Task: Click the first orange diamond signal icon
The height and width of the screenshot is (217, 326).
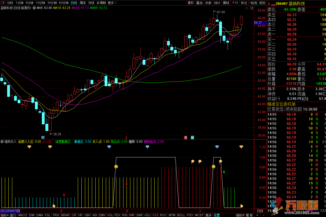Action: 29,147
